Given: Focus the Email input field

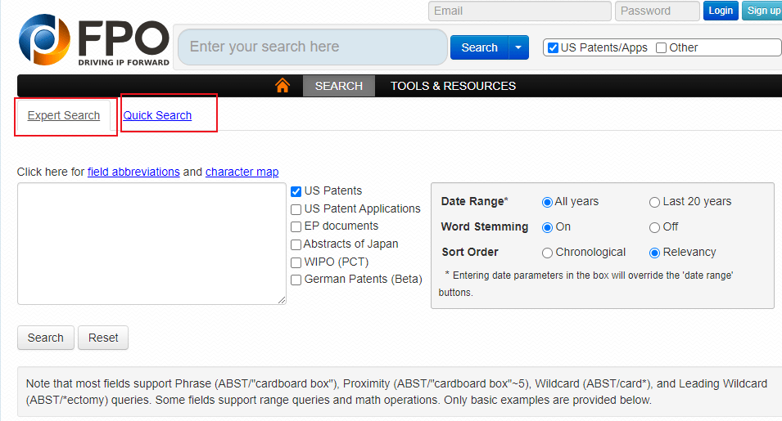Looking at the screenshot, I should [519, 11].
